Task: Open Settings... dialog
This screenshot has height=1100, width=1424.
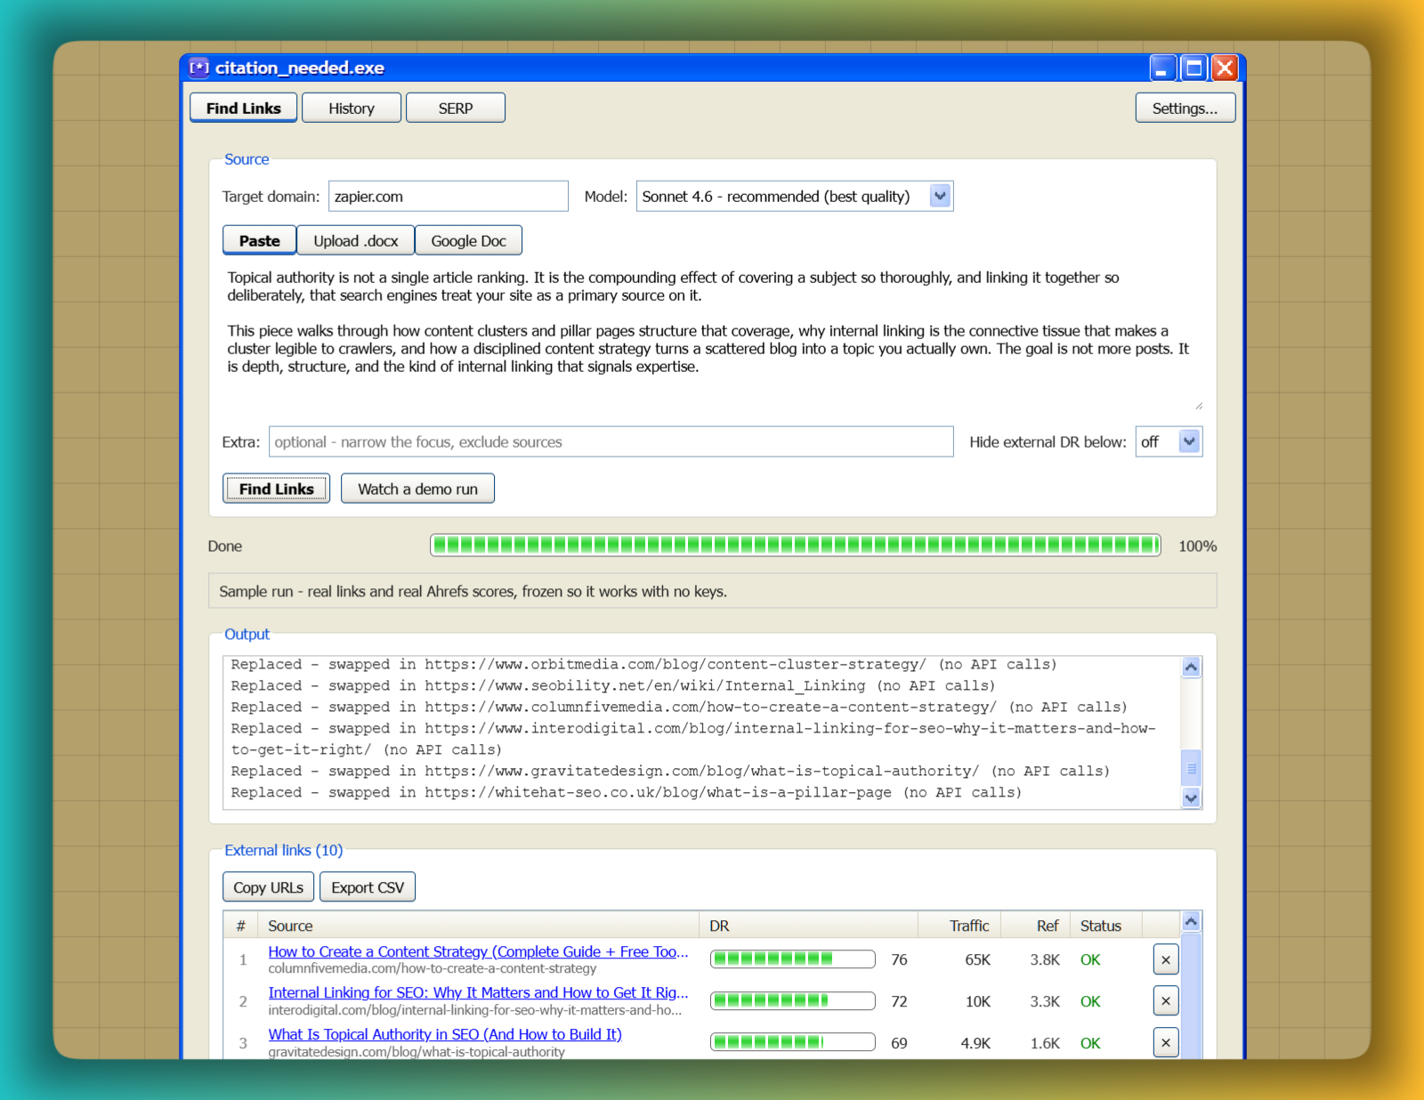Action: coord(1185,108)
